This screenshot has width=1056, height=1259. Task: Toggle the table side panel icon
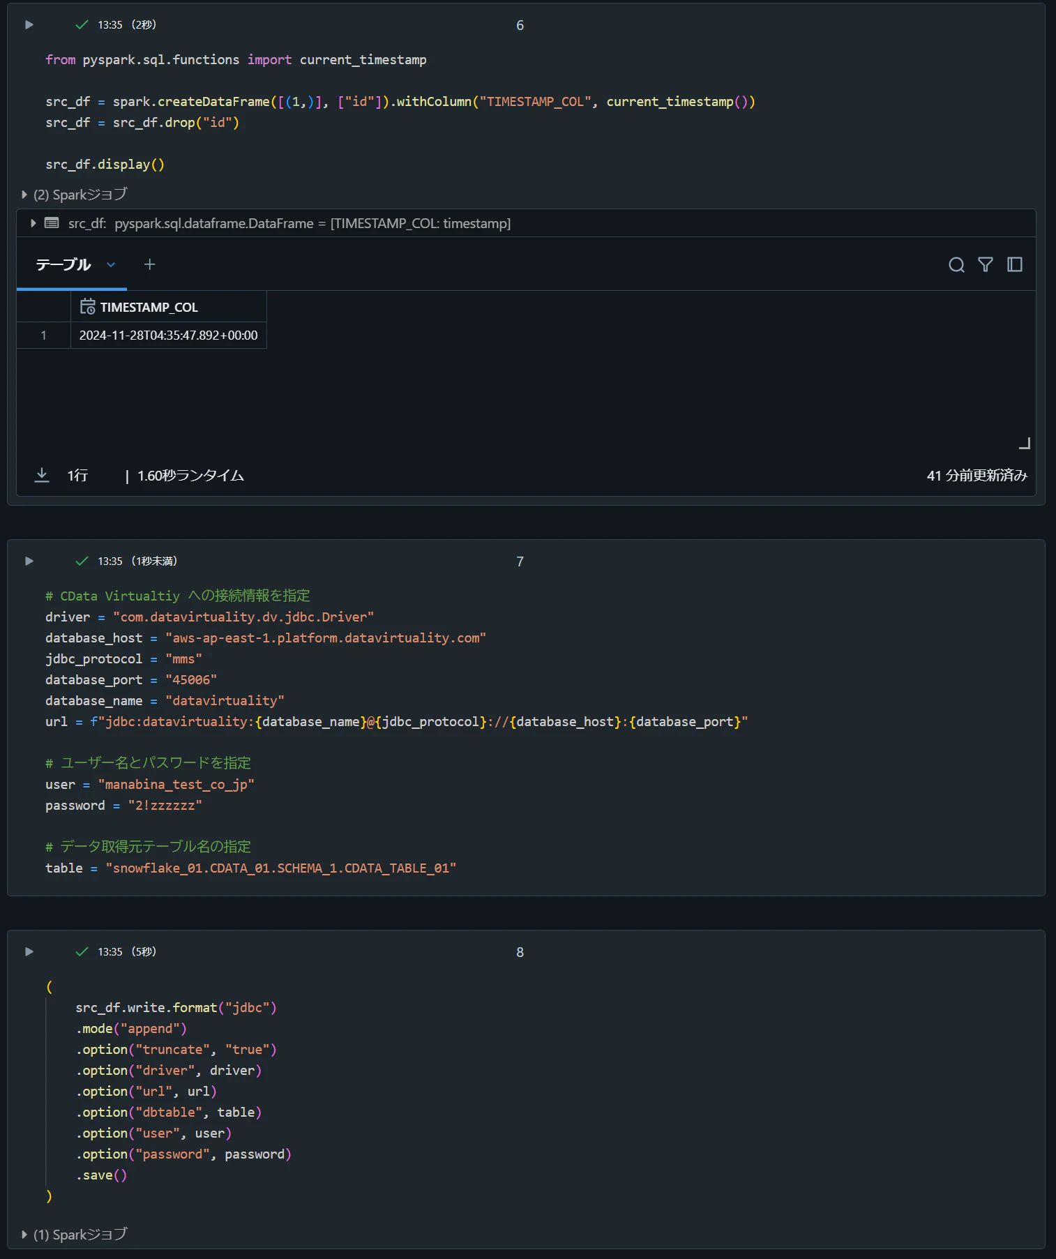(x=1015, y=264)
